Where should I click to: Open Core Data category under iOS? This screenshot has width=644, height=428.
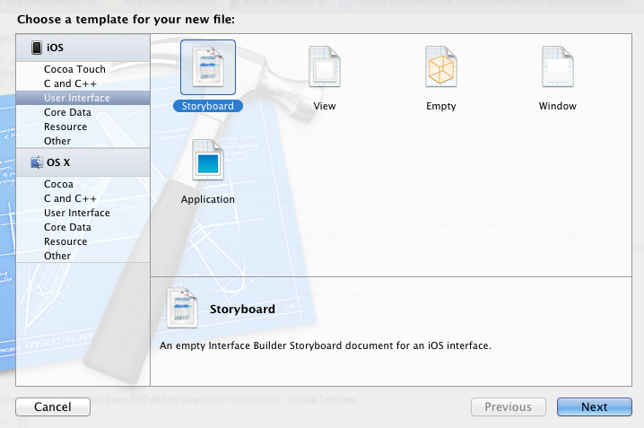pyautogui.click(x=83, y=112)
